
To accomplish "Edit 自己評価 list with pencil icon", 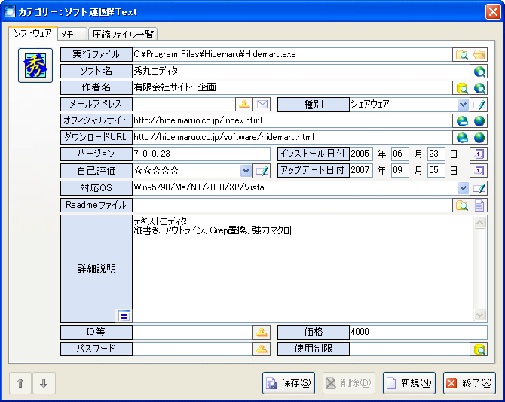I will tap(262, 171).
